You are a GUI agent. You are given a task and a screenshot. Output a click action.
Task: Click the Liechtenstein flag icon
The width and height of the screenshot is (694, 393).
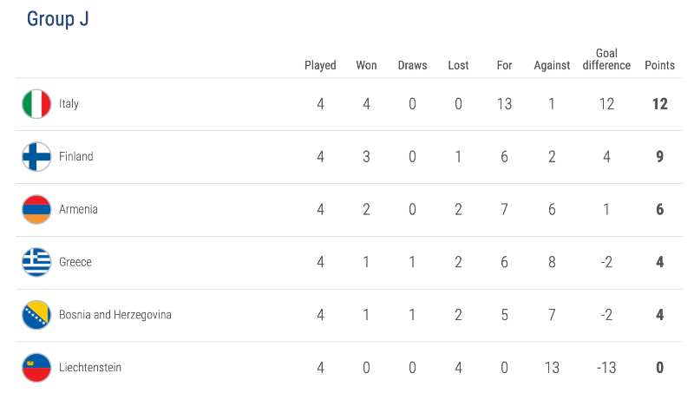[x=36, y=368]
